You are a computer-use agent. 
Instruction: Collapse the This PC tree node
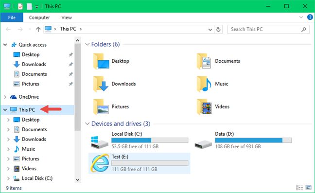click(5, 110)
